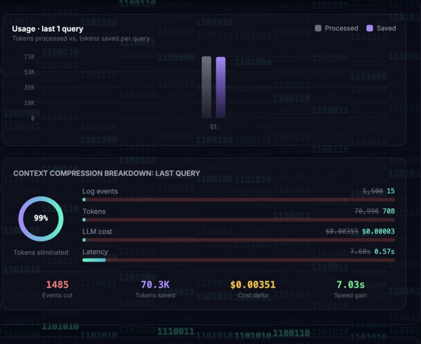Select the 'Saved' legend label
This screenshot has width=421, height=344.
coord(386,28)
